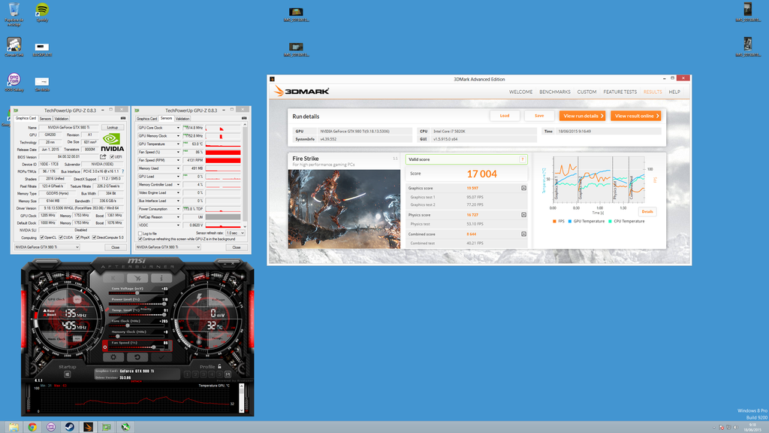Open Google Chrome from the taskbar
This screenshot has height=433, width=769.
(x=32, y=427)
